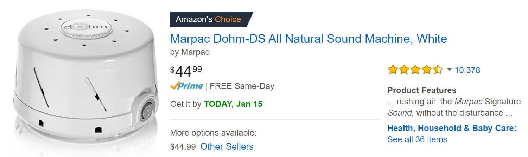Image resolution: width=528 pixels, height=157 pixels.
Task: Click the $44.99 main price
Action: point(186,71)
